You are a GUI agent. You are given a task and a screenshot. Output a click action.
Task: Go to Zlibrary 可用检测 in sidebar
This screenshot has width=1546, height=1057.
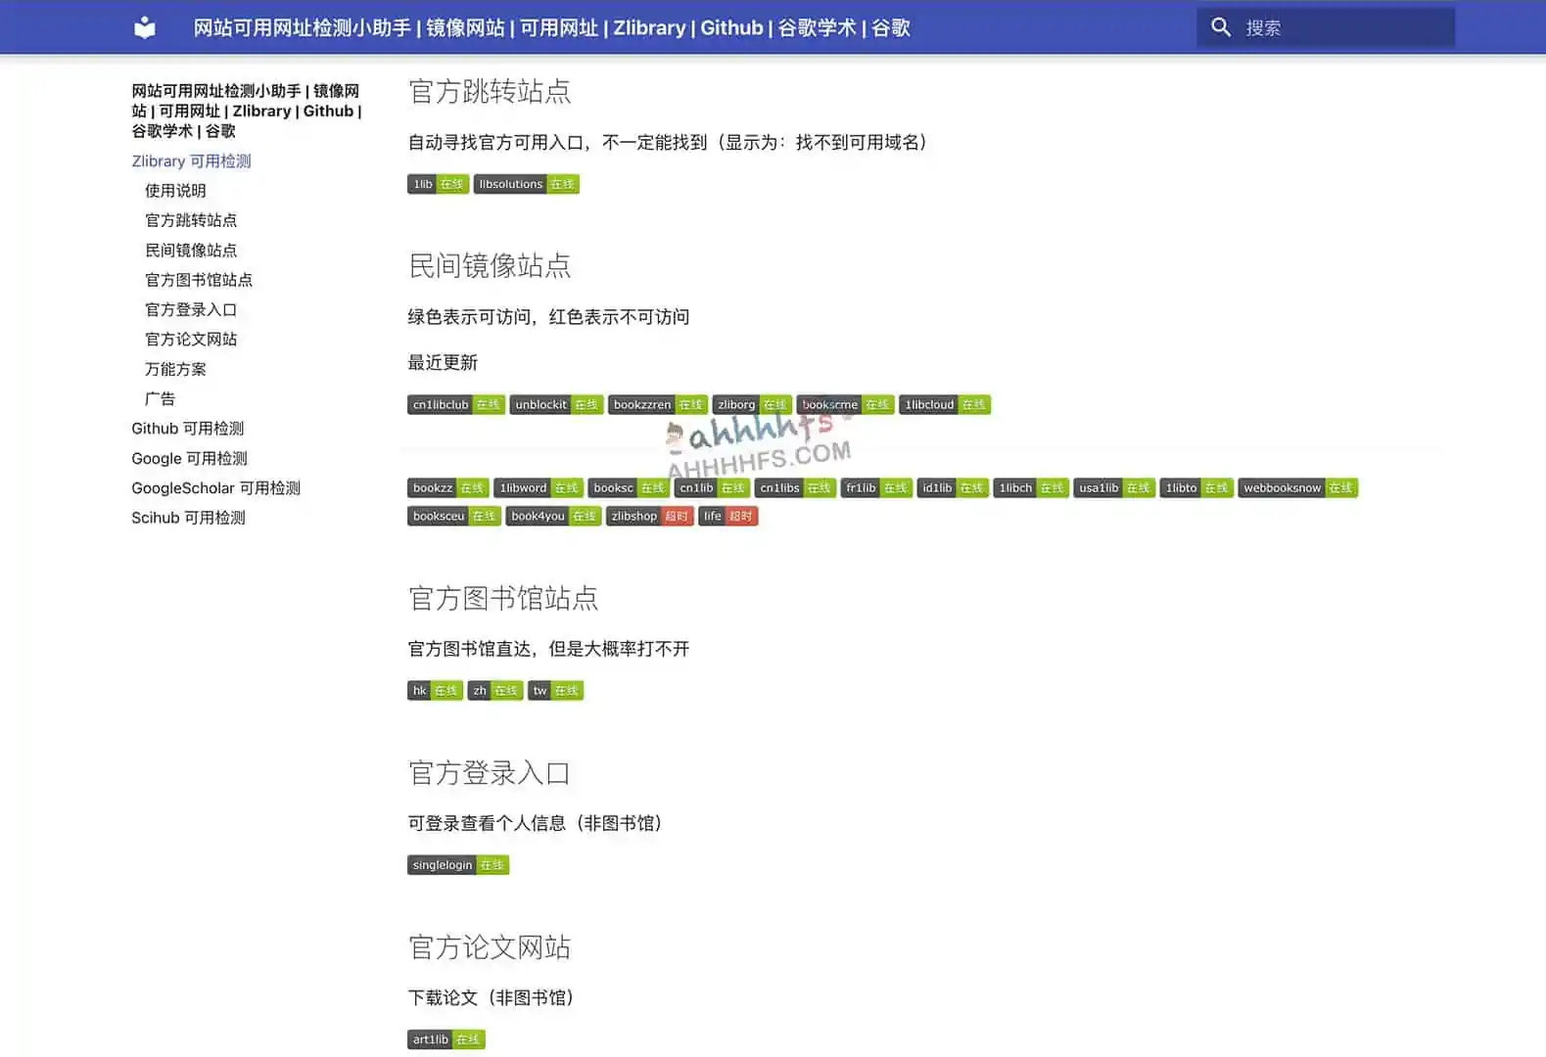tap(191, 161)
